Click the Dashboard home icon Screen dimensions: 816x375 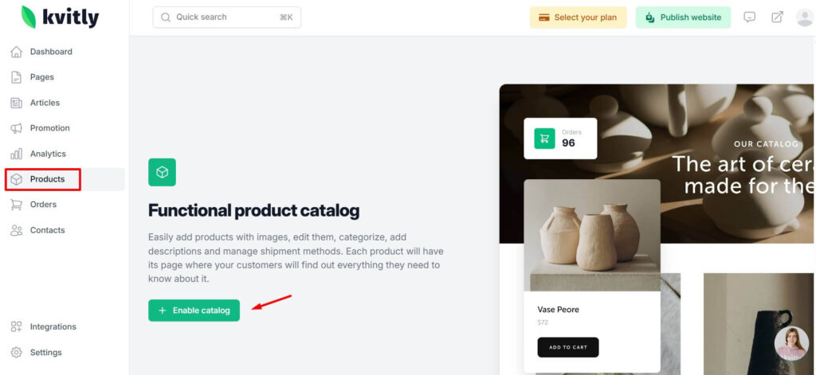pos(16,52)
